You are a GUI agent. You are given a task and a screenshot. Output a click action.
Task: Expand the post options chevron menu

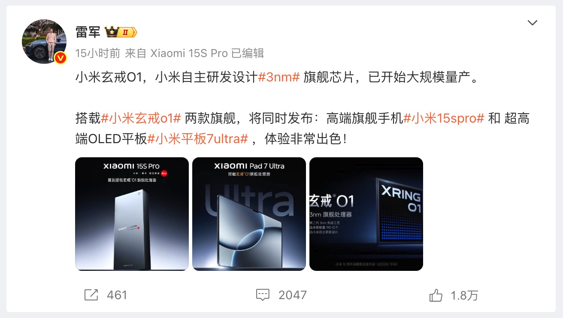533,23
